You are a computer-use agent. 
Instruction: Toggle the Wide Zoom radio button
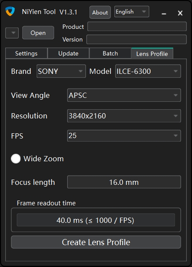tap(16, 159)
